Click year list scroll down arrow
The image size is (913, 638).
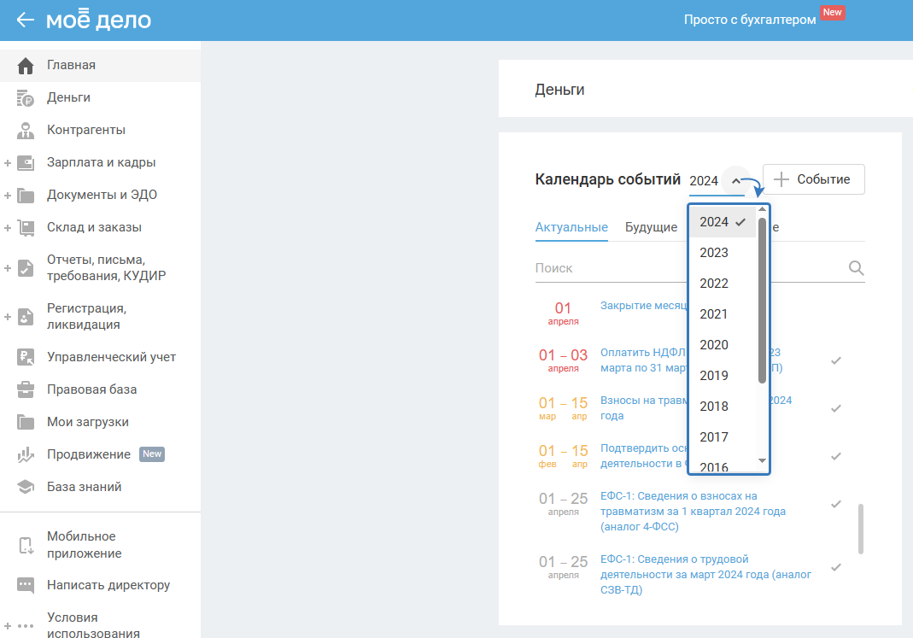click(762, 460)
